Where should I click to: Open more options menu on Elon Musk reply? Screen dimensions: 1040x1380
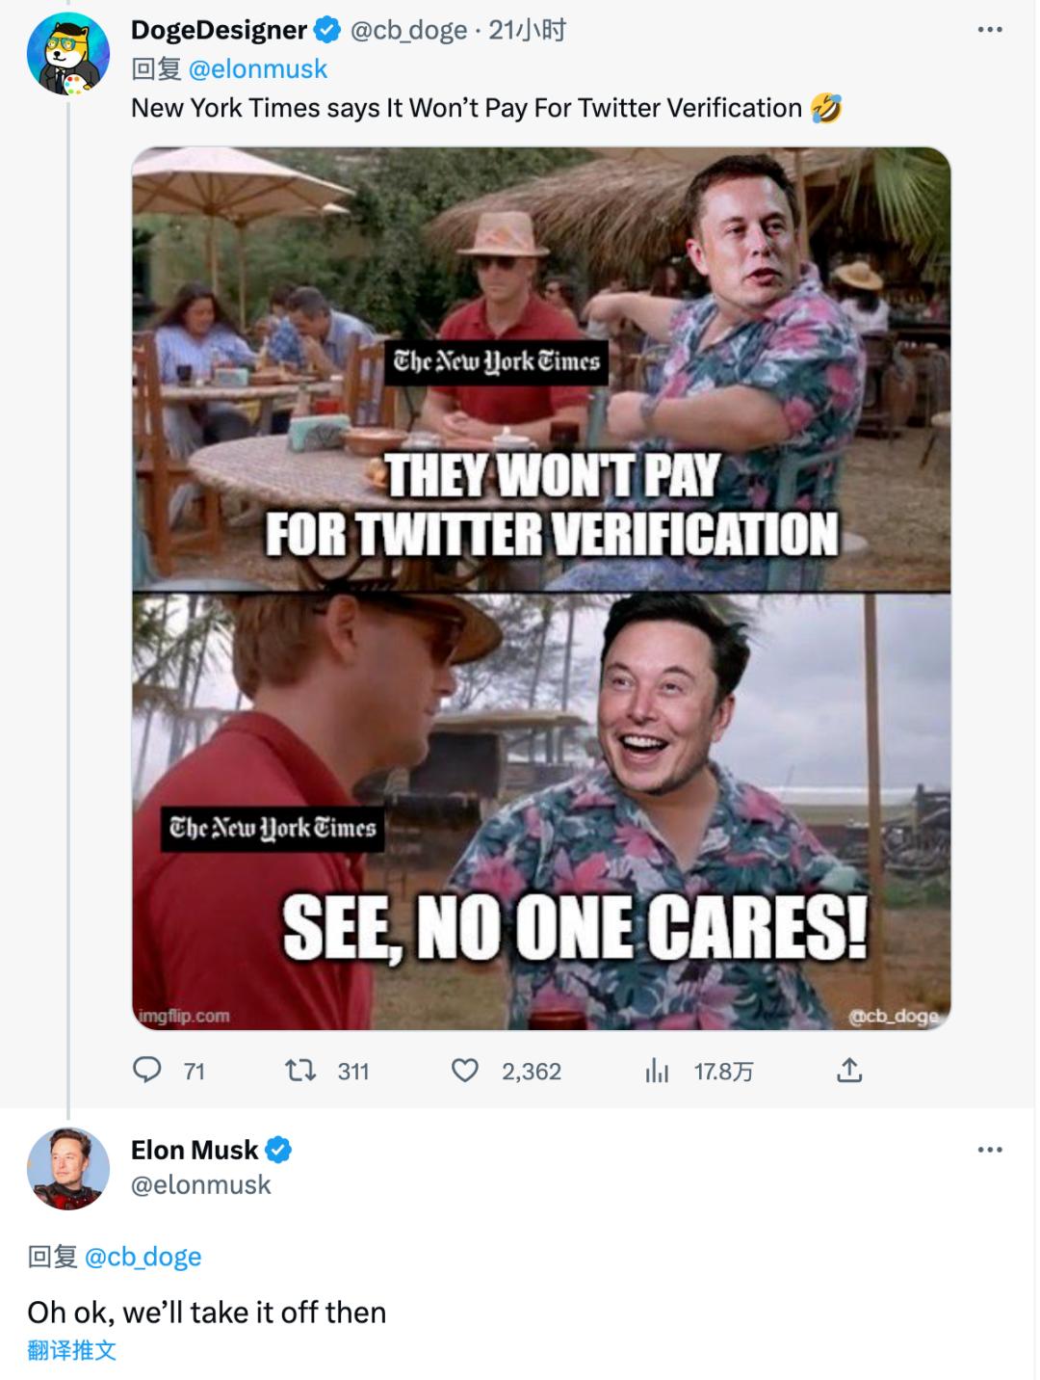point(990,1150)
